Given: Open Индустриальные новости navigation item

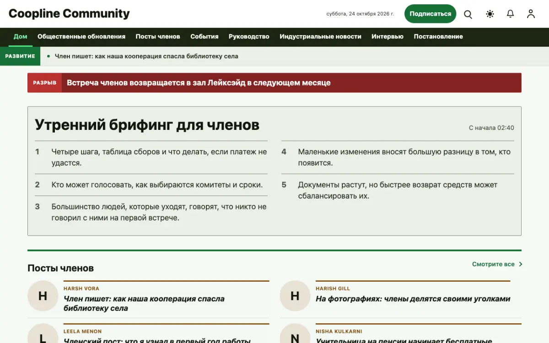Looking at the screenshot, I should 320,37.
